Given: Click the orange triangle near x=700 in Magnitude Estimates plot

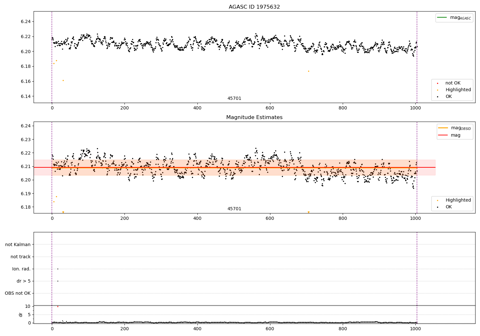Looking at the screenshot, I should (308, 212).
